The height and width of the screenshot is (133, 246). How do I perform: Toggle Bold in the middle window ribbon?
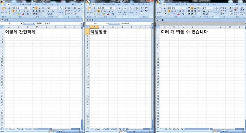tap(99, 11)
